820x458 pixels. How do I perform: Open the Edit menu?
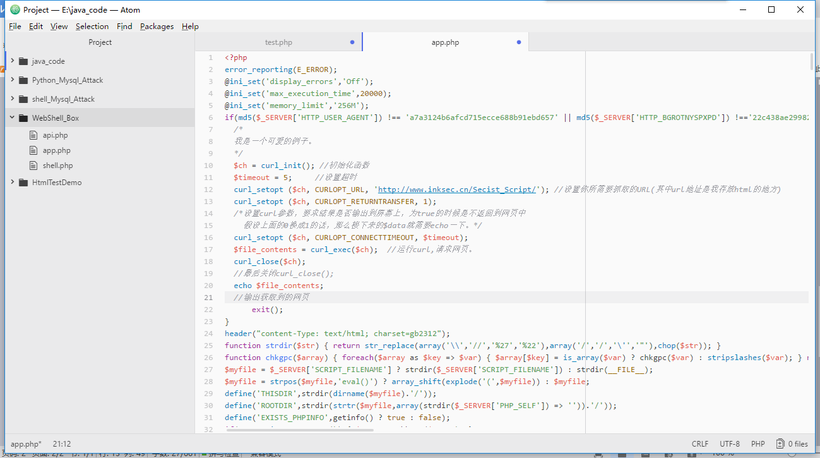(x=36, y=27)
